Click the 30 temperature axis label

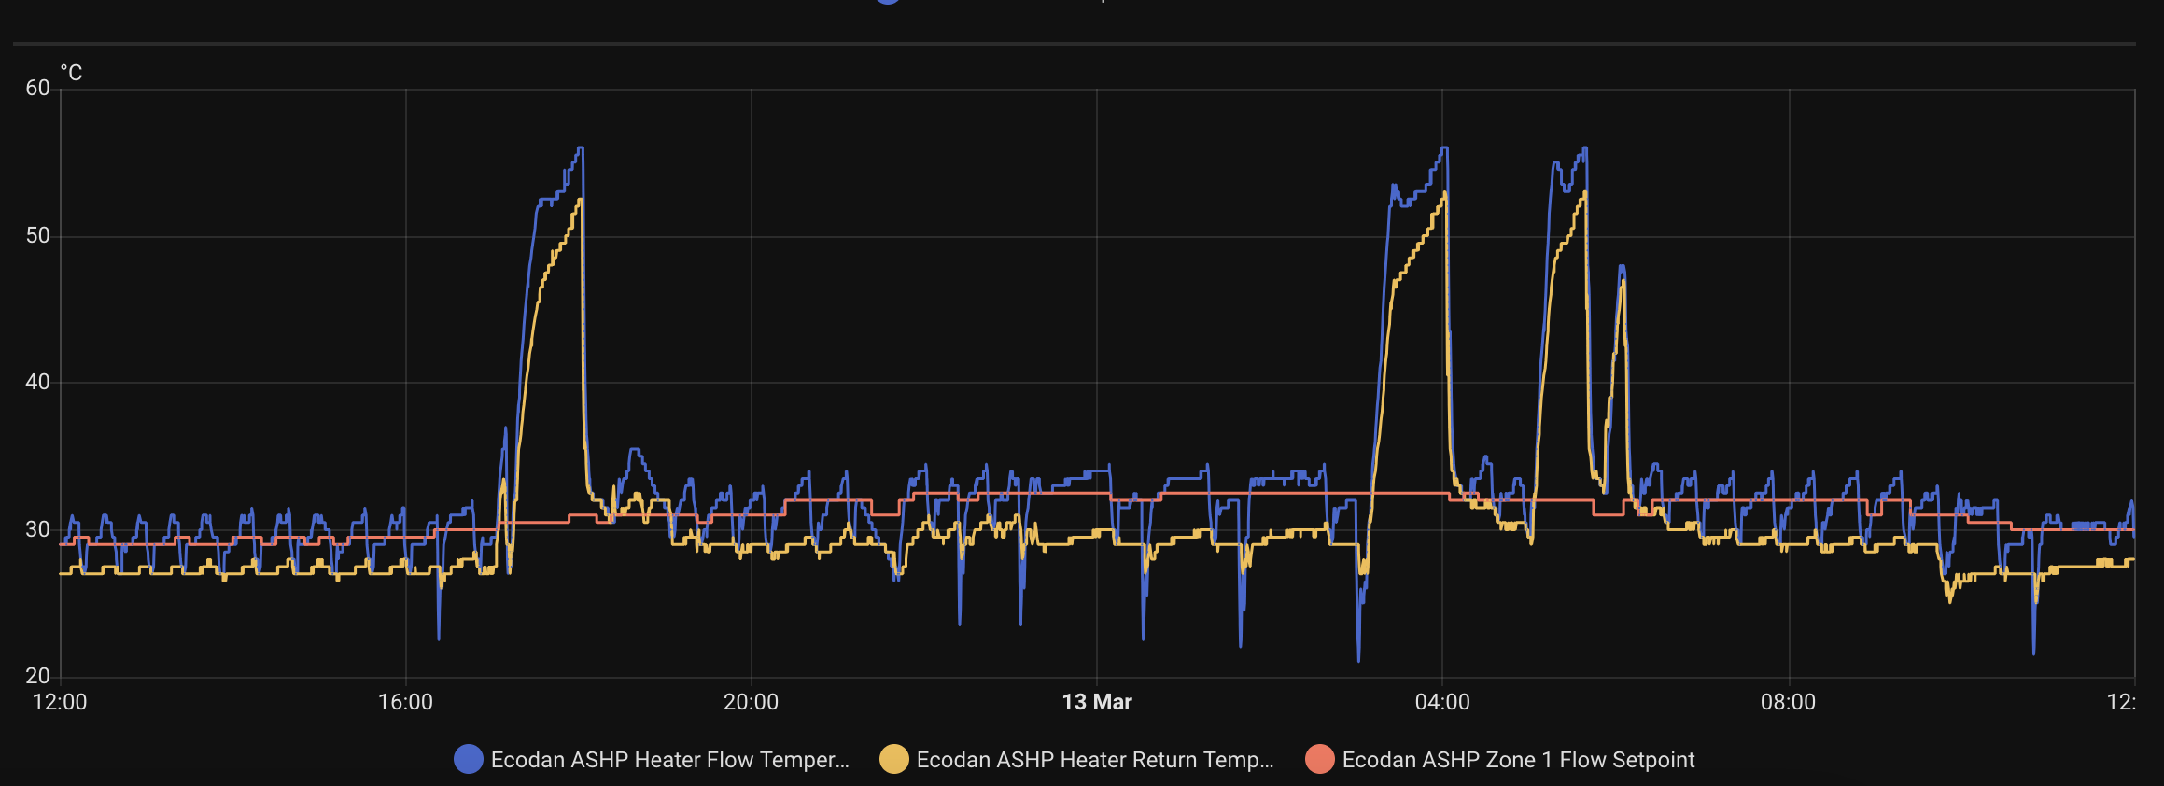37,529
